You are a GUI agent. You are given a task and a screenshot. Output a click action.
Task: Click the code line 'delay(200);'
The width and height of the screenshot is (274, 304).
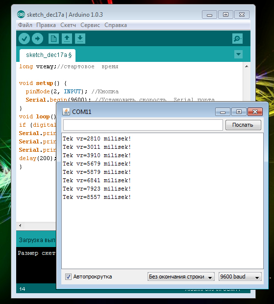click(38, 158)
